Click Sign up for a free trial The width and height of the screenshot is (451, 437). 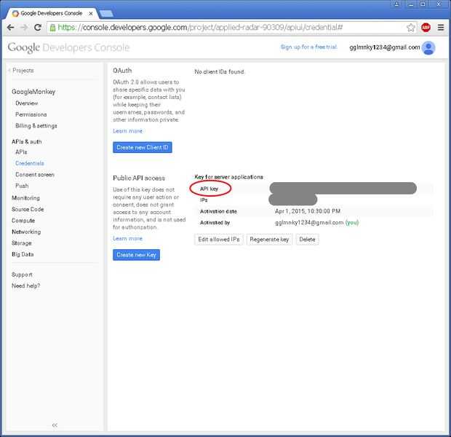[x=308, y=47]
